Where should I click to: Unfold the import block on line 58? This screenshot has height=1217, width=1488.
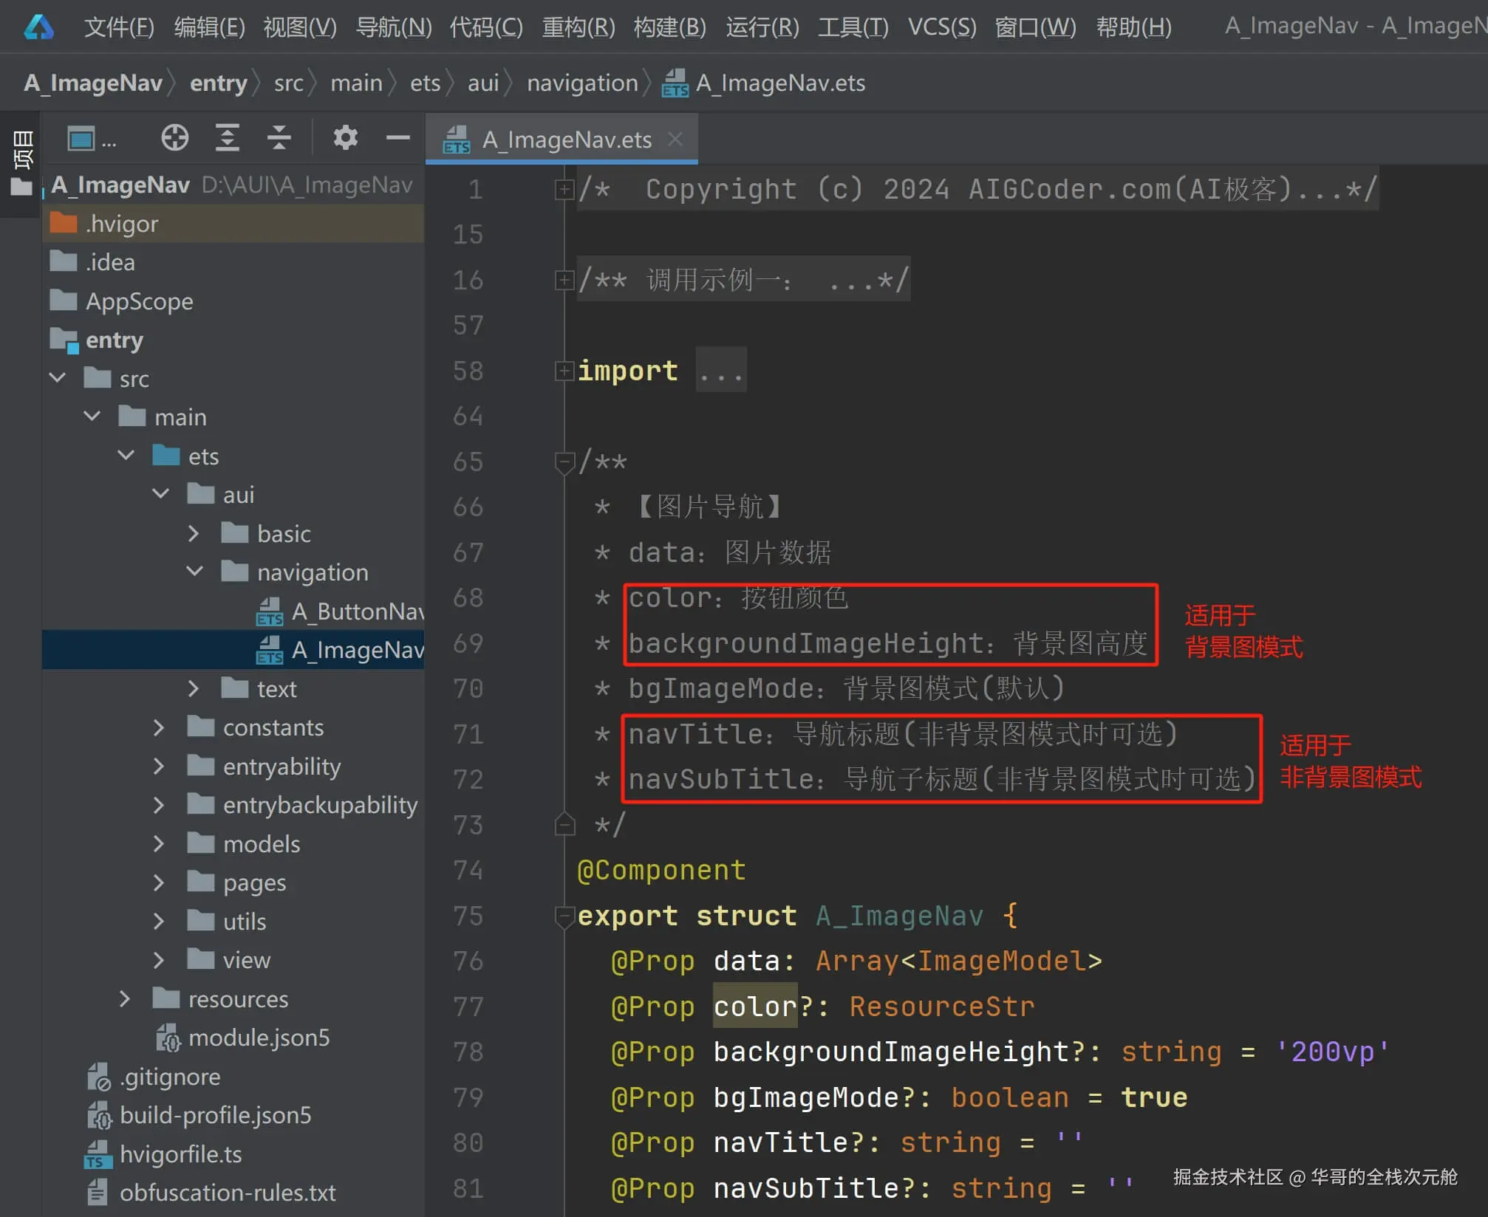click(564, 371)
